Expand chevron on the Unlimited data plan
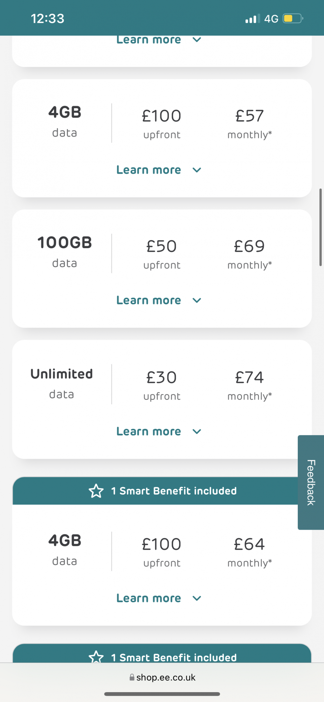The image size is (324, 702). tap(197, 432)
